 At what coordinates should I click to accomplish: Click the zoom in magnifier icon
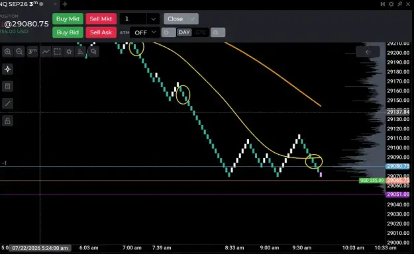tap(8, 52)
